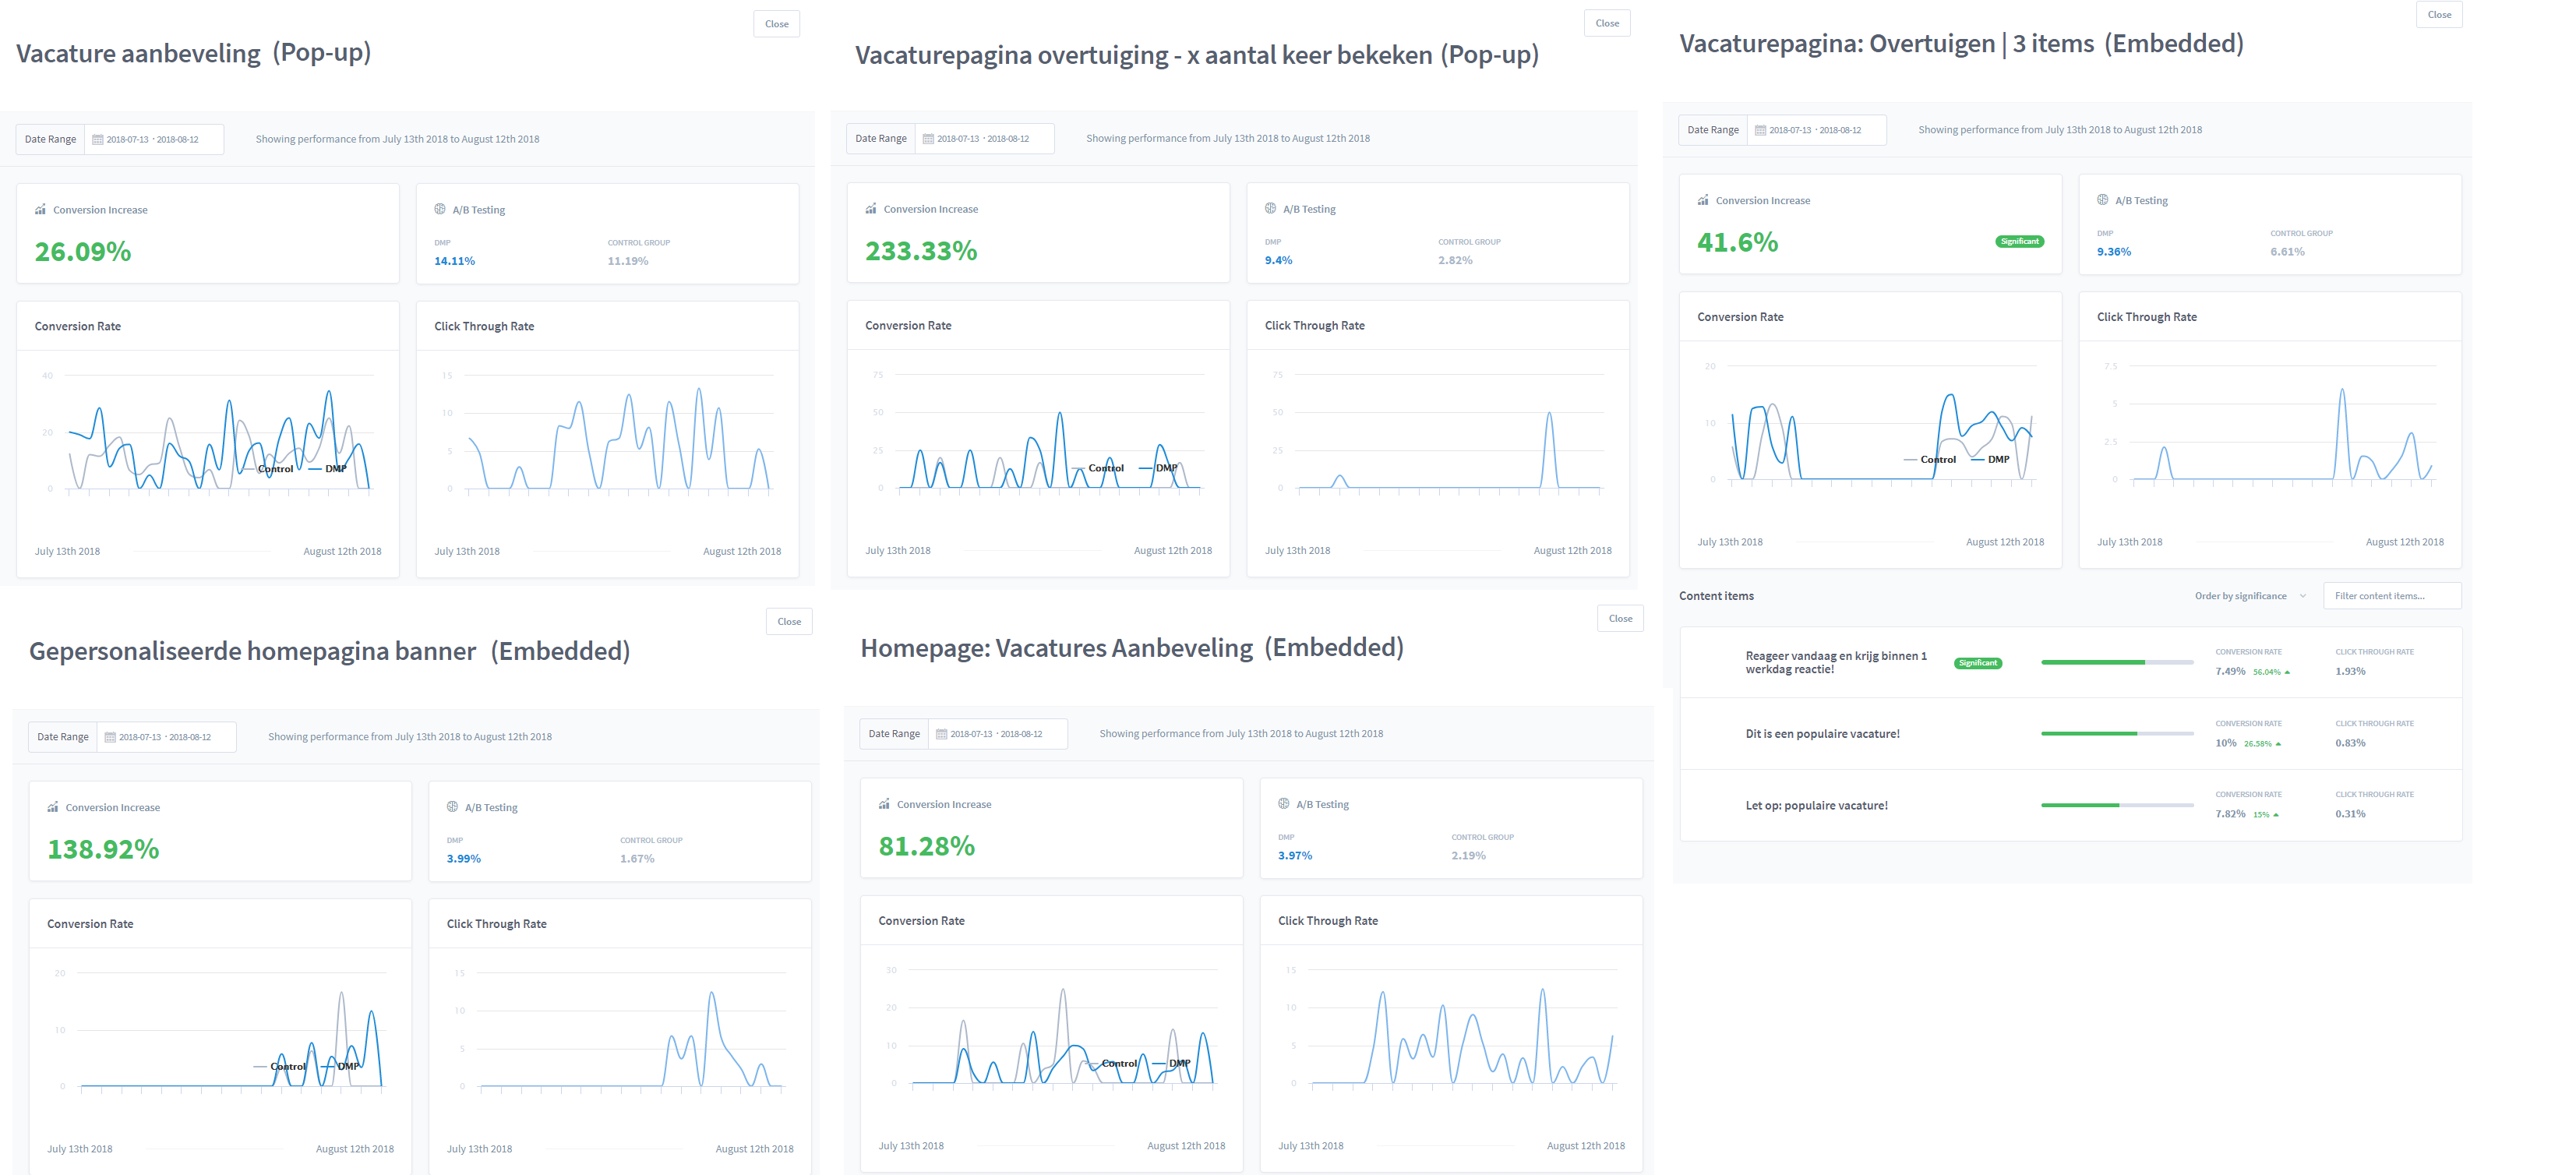
Task: Select the Dit is een populaire vacature! item
Action: [x=1822, y=734]
